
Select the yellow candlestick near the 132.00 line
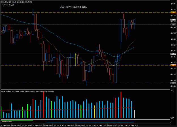click(x=76, y=60)
